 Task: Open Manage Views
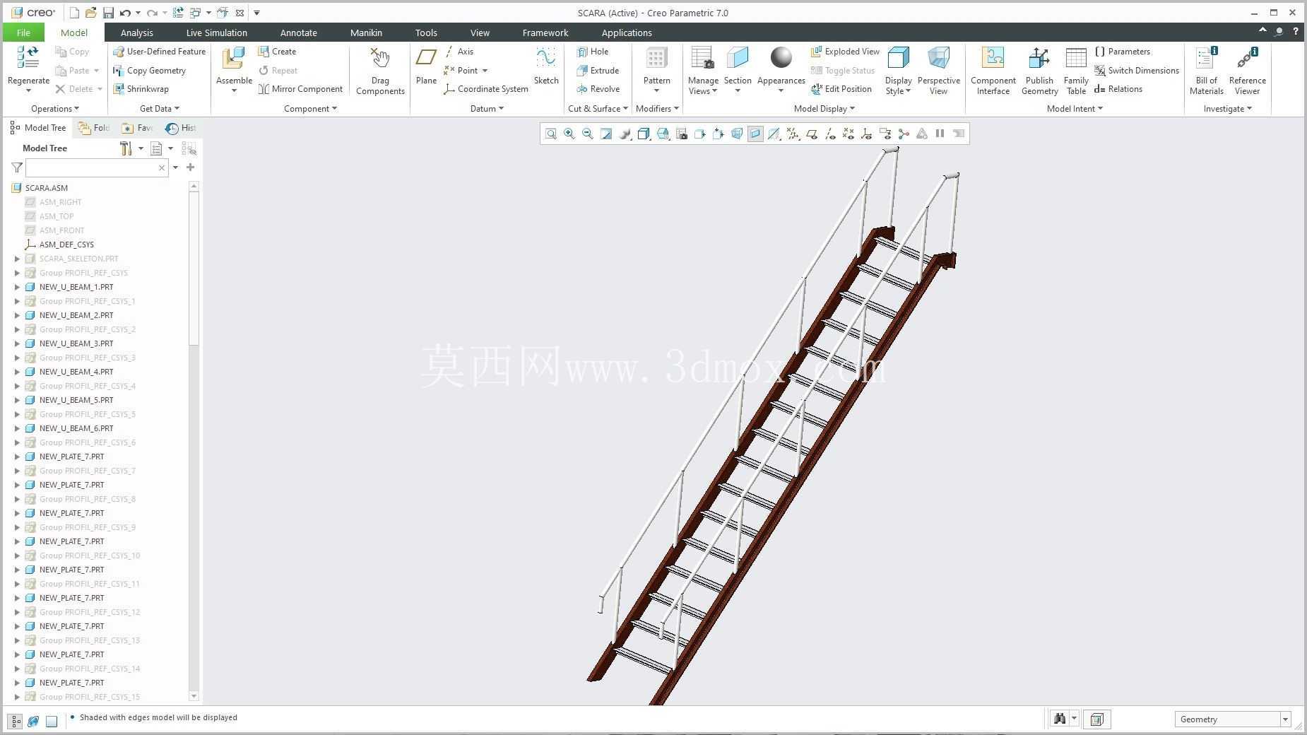coord(703,71)
